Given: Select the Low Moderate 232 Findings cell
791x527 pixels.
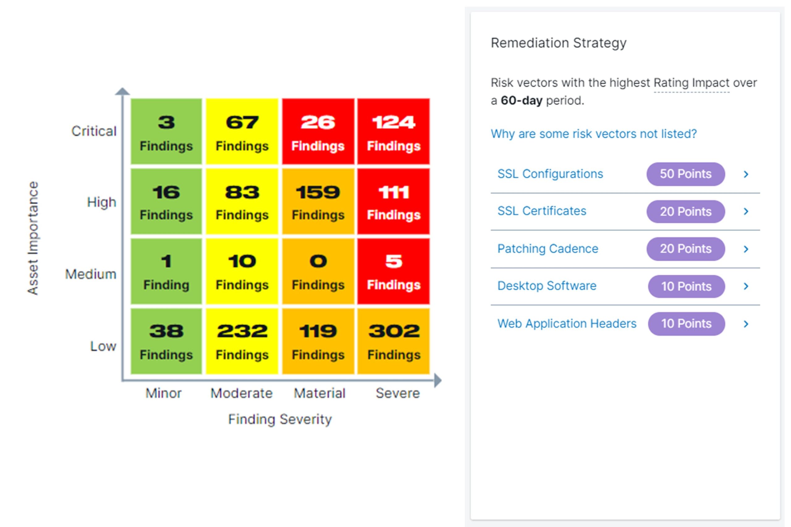Looking at the screenshot, I should (242, 341).
